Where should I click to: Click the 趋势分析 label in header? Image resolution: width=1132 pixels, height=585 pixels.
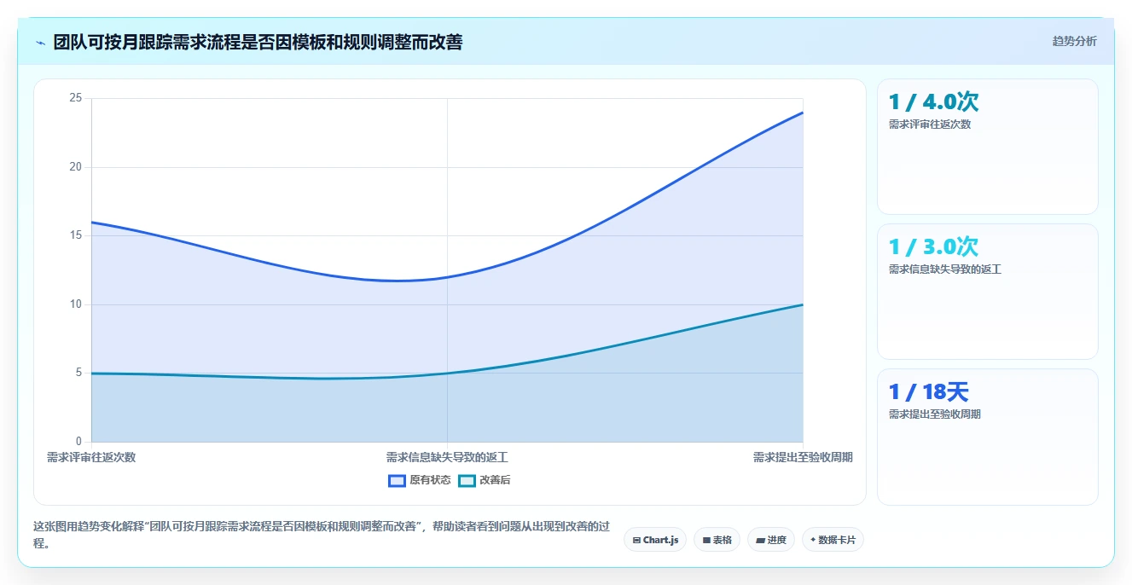(1074, 42)
